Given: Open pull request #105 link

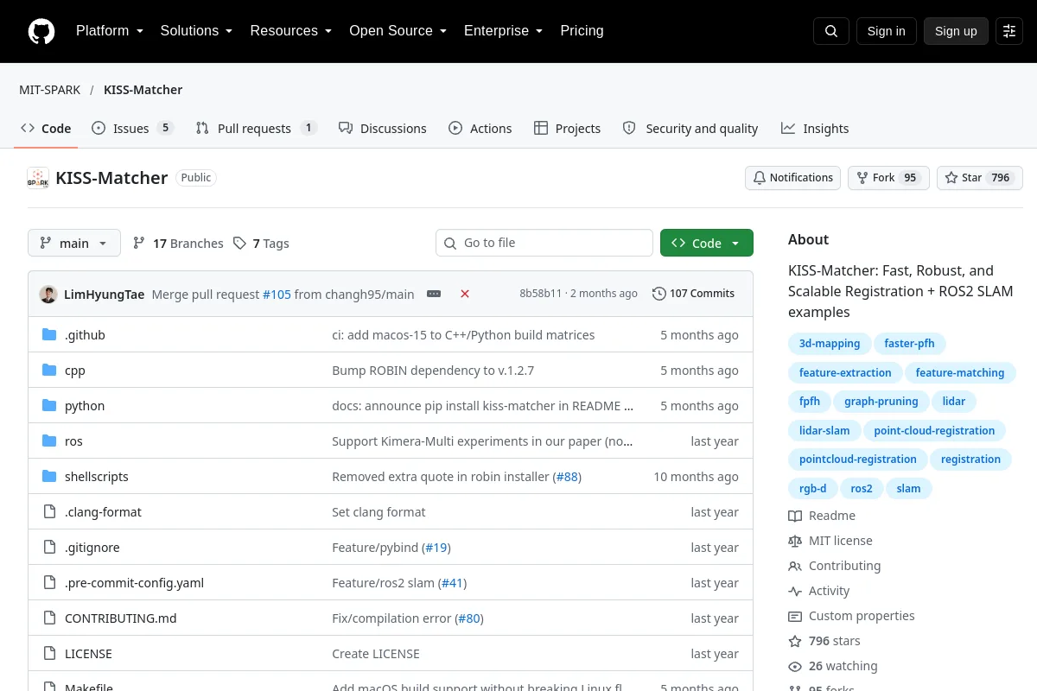Looking at the screenshot, I should [x=277, y=294].
